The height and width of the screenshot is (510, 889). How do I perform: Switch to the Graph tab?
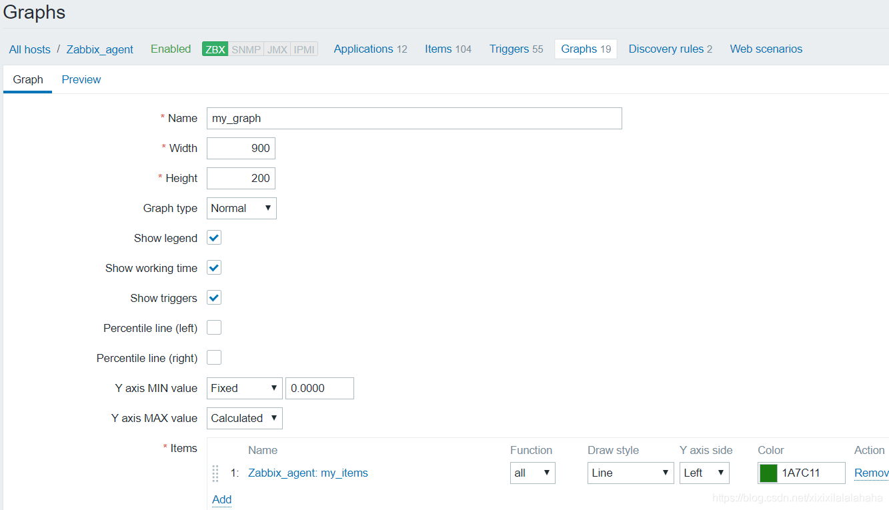tap(28, 79)
